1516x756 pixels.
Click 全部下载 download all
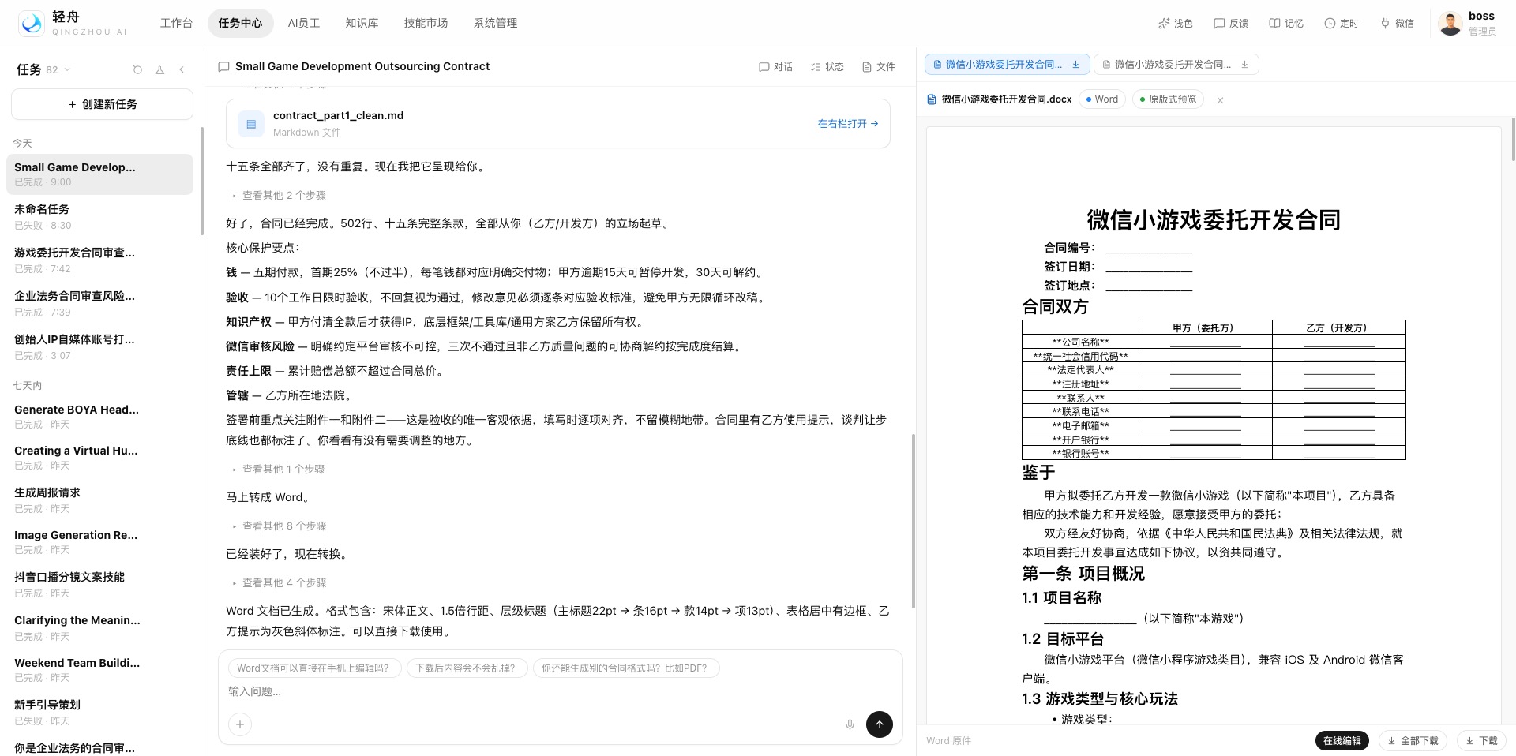[1413, 741]
